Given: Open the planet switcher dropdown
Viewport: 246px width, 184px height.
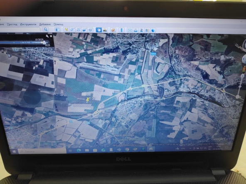Looking at the screenshot, I should [x=113, y=30].
